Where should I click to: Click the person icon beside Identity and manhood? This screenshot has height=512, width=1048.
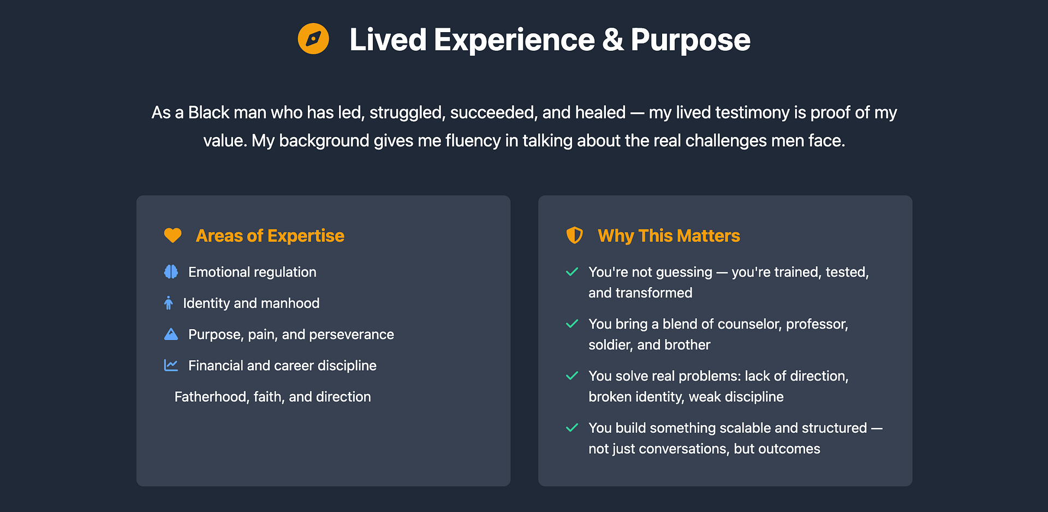pyautogui.click(x=169, y=303)
